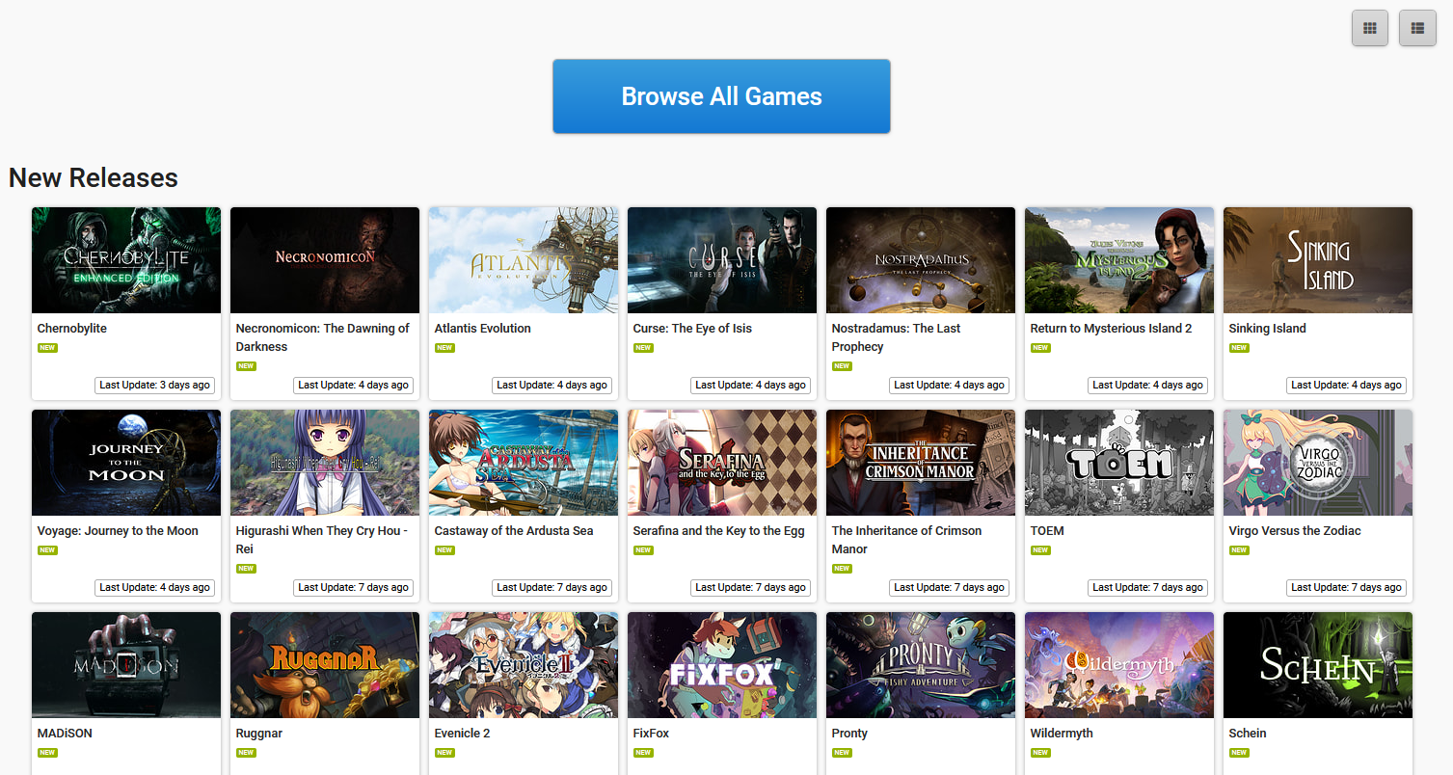The width and height of the screenshot is (1453, 775).
Task: Switch to list view layout
Action: pos(1417,28)
